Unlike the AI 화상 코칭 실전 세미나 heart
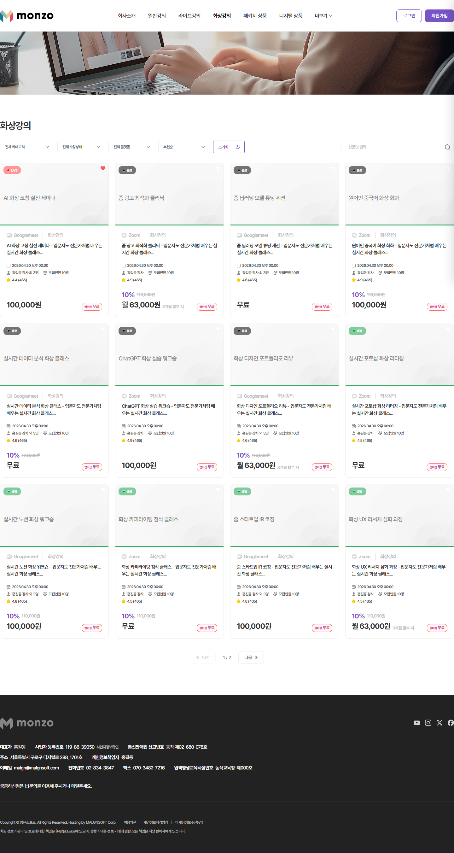 103,168
